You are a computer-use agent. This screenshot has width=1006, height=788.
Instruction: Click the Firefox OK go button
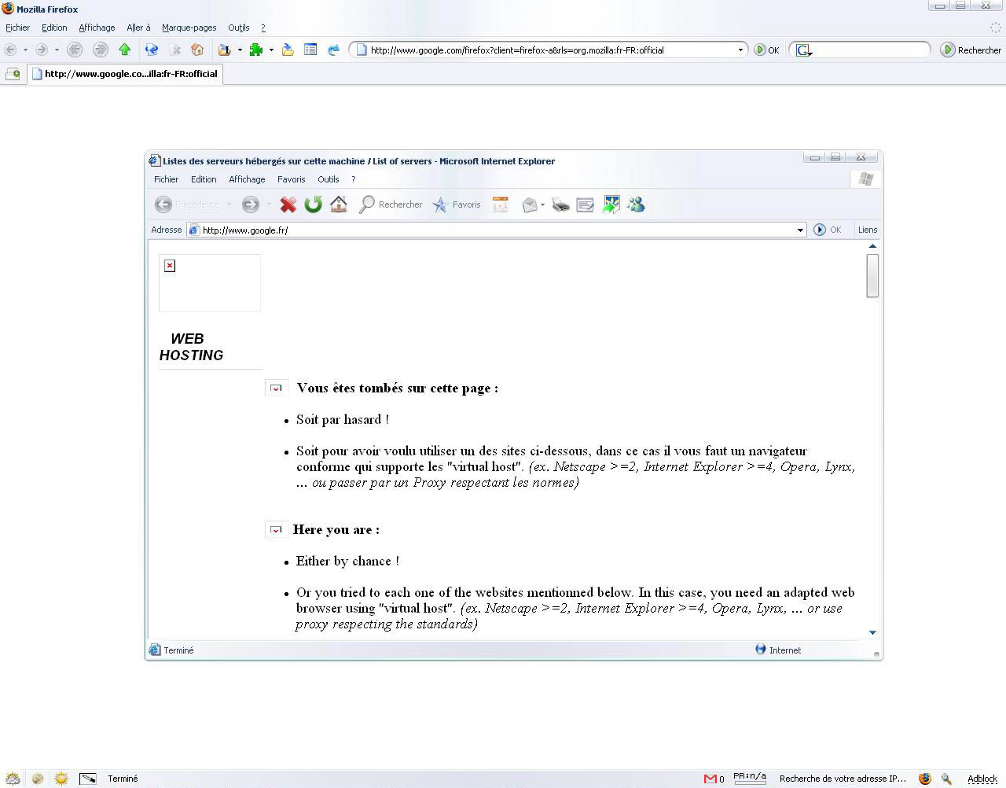(766, 50)
